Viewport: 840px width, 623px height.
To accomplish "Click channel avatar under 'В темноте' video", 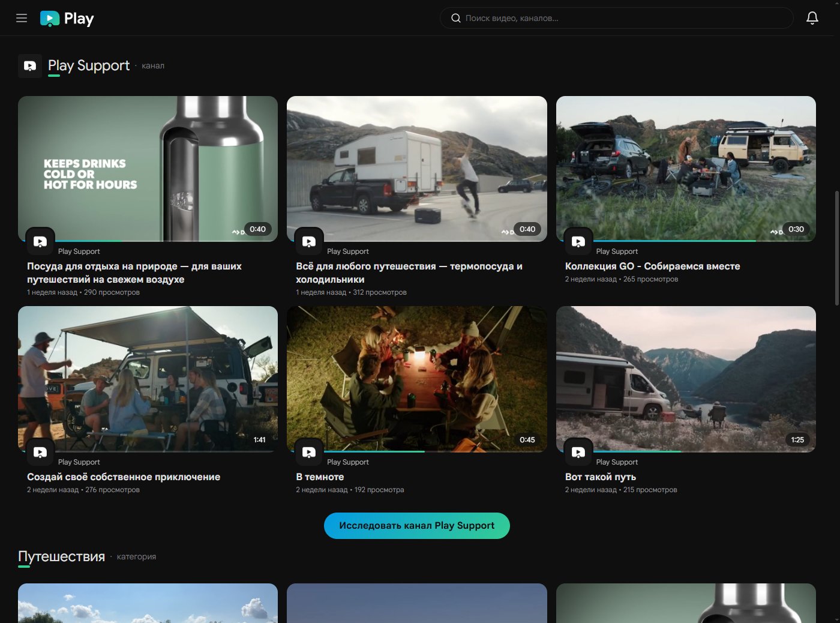I will pyautogui.click(x=309, y=453).
